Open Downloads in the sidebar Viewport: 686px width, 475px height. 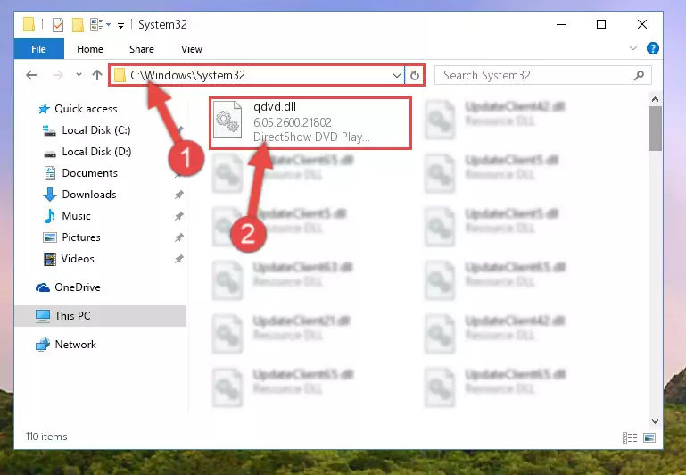click(x=89, y=195)
